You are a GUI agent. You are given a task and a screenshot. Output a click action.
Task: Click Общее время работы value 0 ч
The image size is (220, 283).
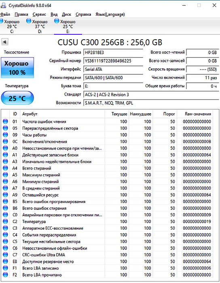point(203,86)
